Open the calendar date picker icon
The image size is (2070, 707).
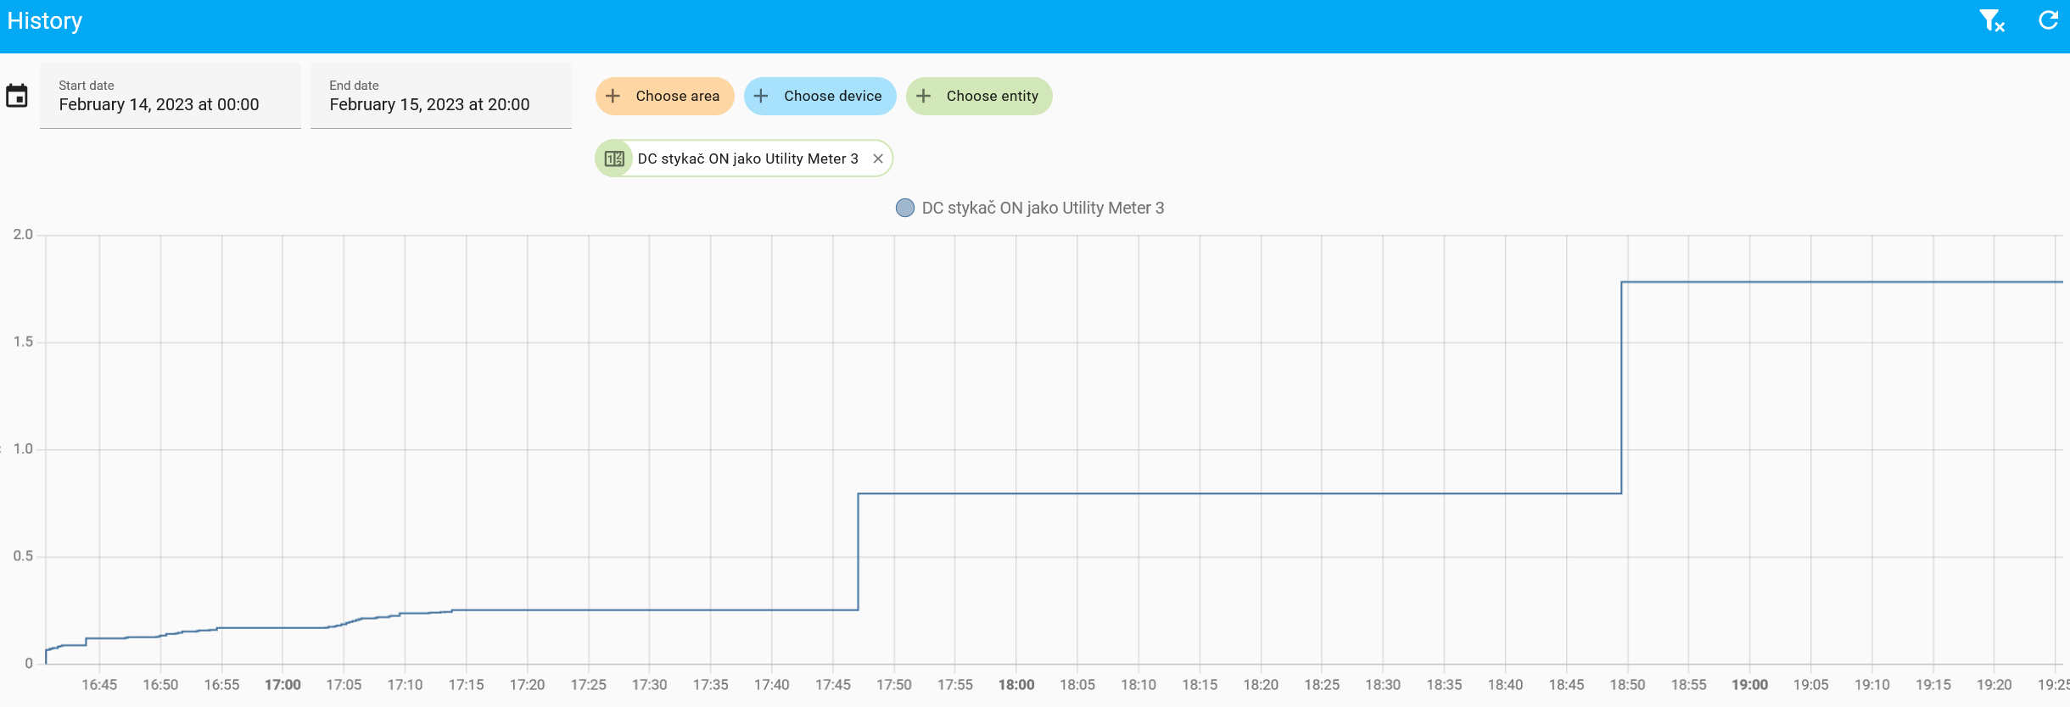pyautogui.click(x=17, y=96)
